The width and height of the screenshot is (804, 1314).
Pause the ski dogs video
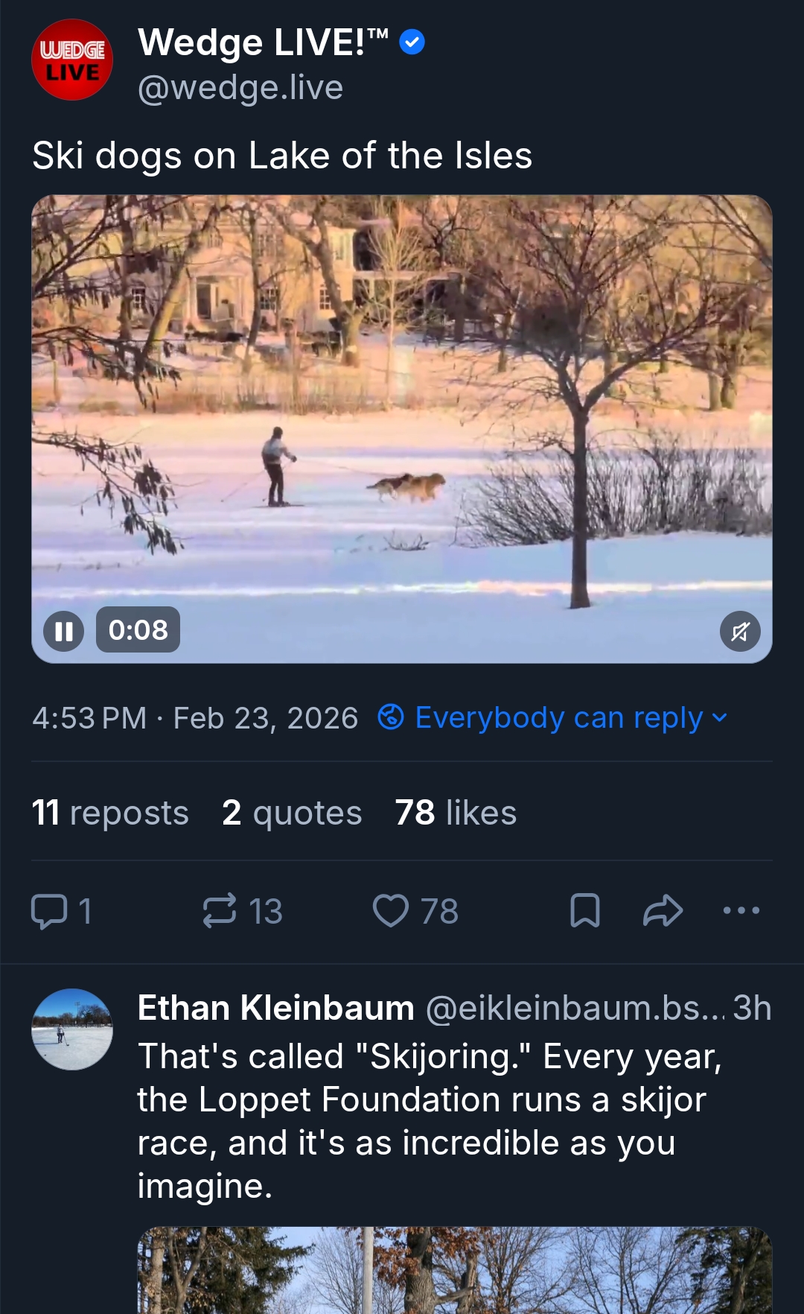pyautogui.click(x=64, y=631)
